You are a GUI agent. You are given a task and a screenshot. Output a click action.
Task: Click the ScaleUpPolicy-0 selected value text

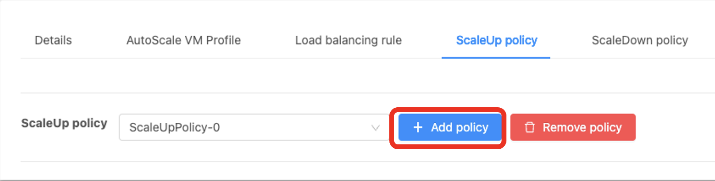click(174, 128)
